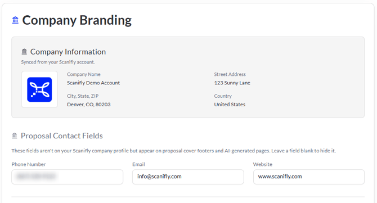Click the City, State, ZIP label
This screenshot has height=203, width=377.
83,96
